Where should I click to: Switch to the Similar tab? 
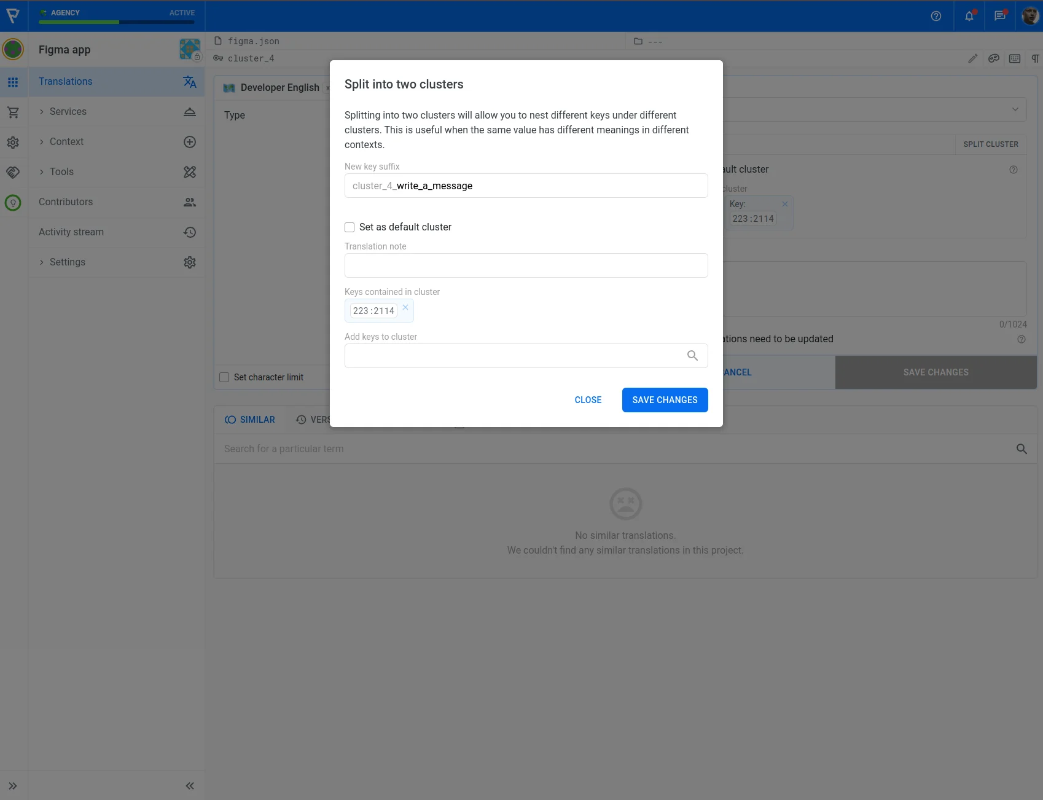tap(250, 420)
